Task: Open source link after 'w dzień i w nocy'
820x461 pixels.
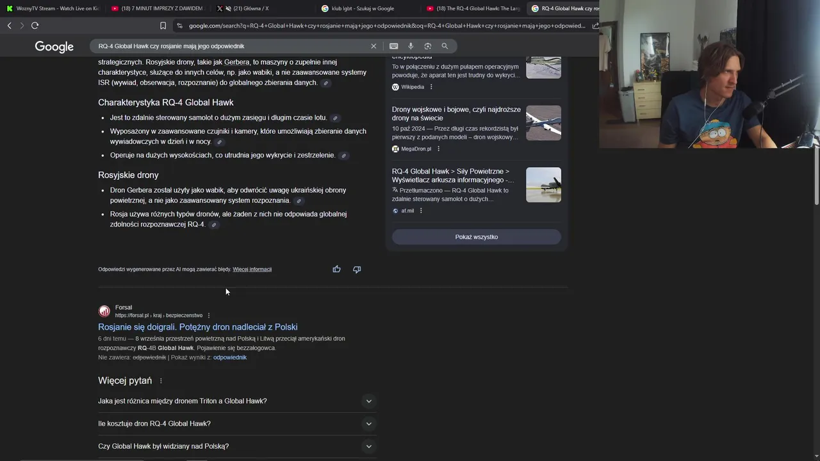Action: point(219,142)
